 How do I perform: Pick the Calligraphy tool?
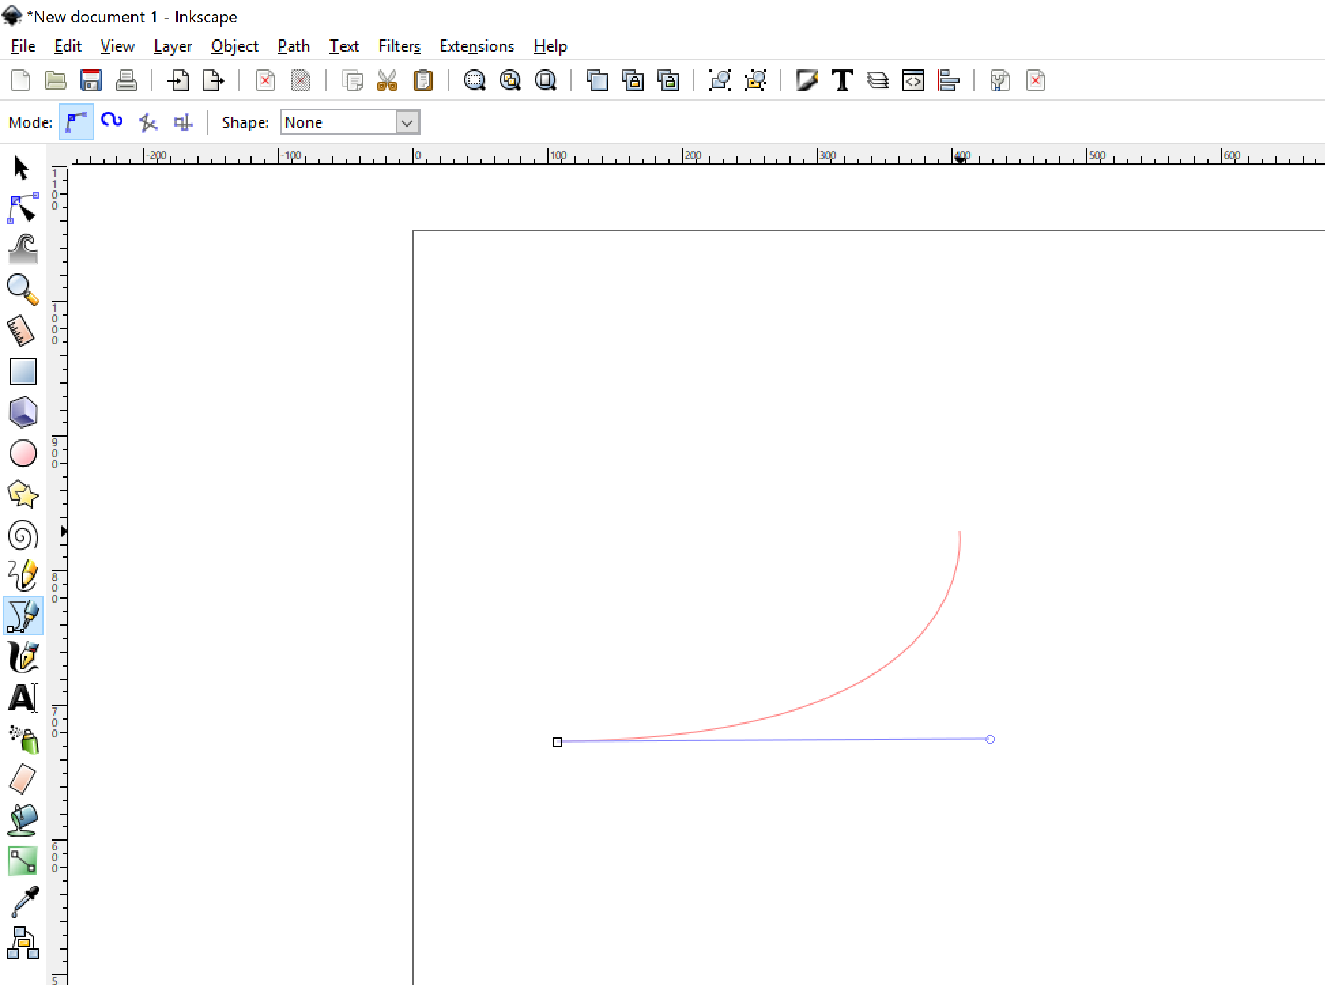coord(22,658)
